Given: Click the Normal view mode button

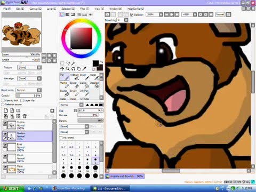Looking at the screenshot, I should (x=220, y=14).
